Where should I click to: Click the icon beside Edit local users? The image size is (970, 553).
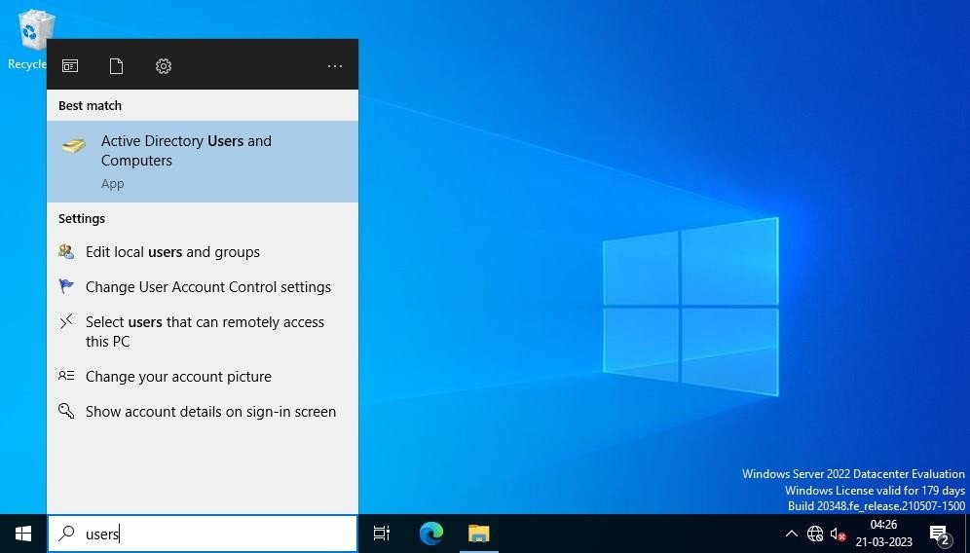pyautogui.click(x=66, y=251)
